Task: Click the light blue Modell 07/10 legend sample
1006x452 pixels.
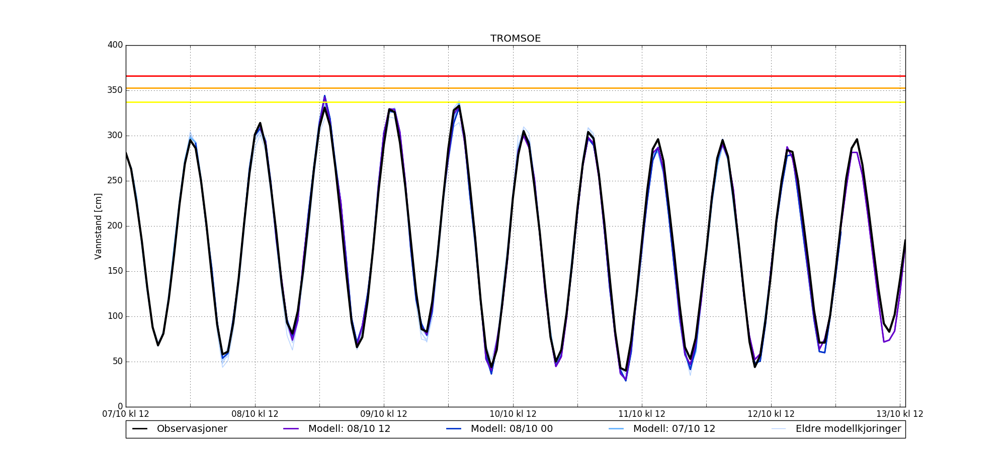Action: (616, 429)
